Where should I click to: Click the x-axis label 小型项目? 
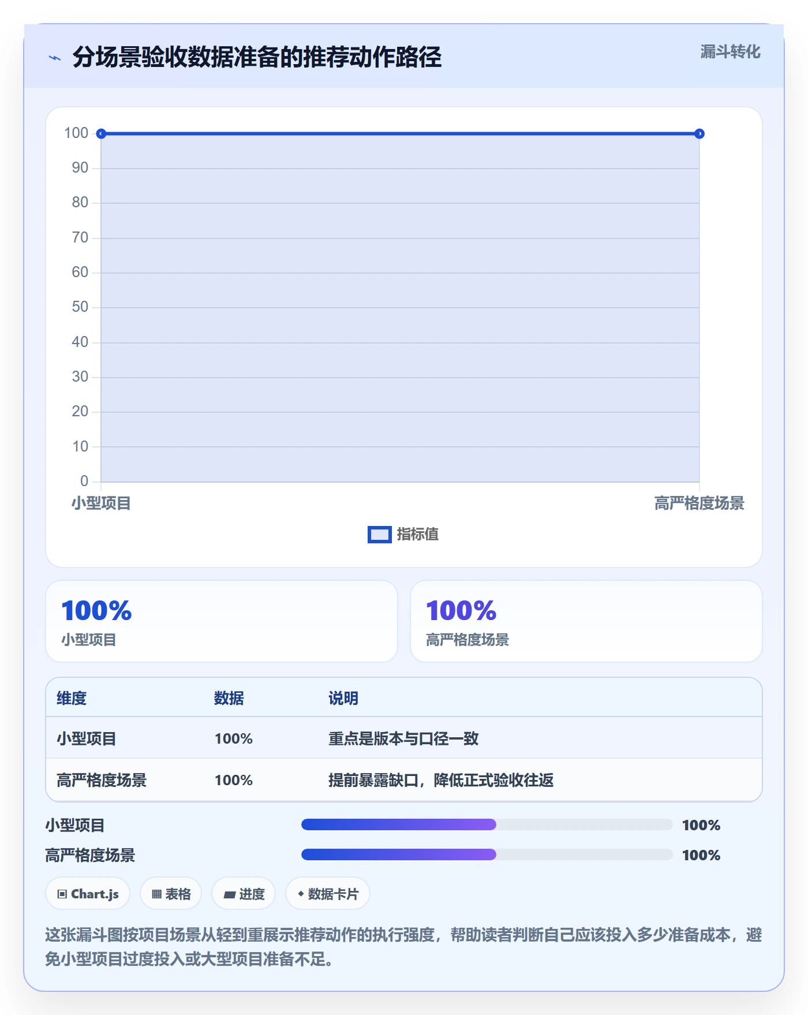(x=101, y=503)
